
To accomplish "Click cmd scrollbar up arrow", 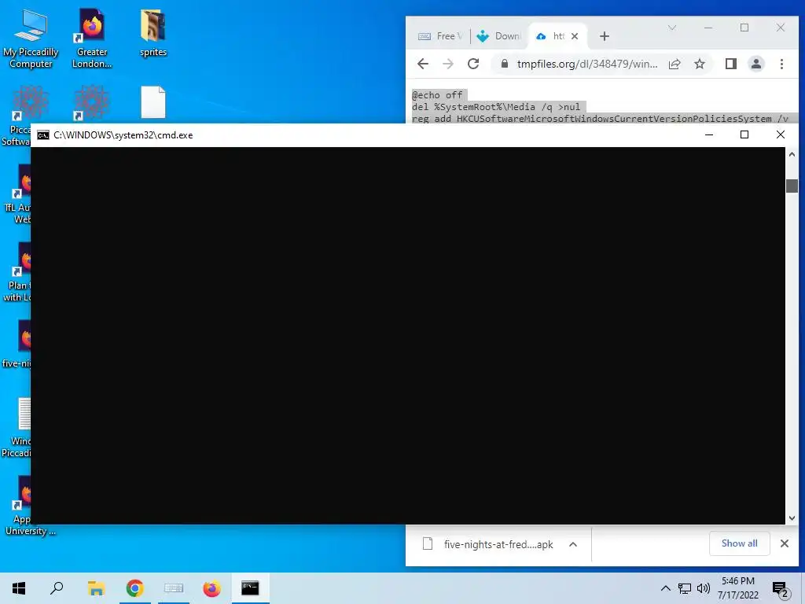I will pos(792,155).
